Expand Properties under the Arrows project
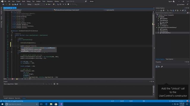 pos(158,19)
